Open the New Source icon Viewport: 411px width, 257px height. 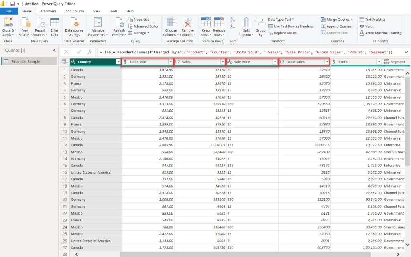tap(25, 22)
